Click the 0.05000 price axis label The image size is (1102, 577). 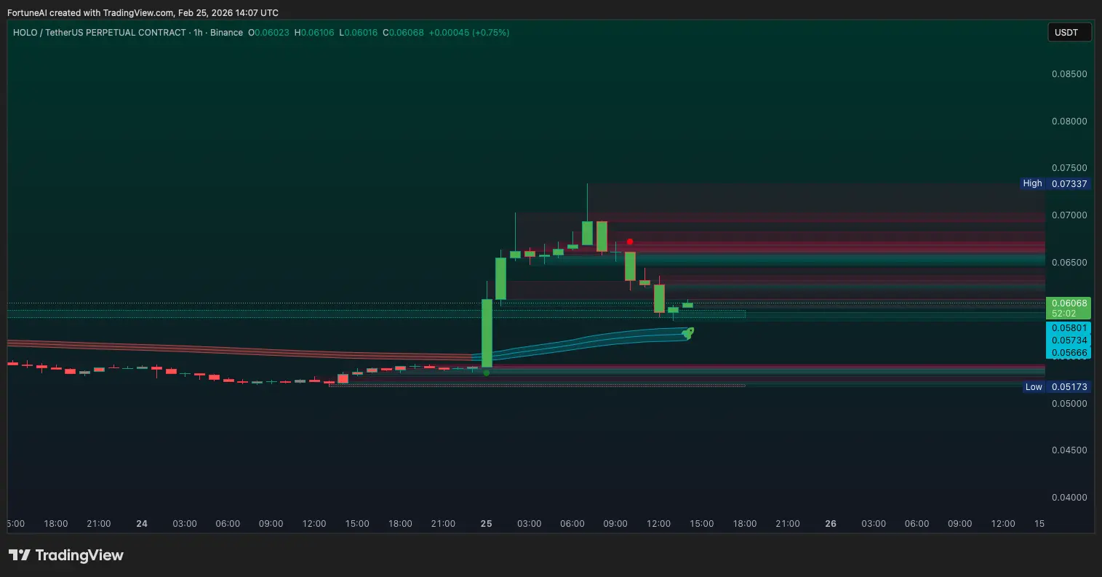(x=1069, y=404)
